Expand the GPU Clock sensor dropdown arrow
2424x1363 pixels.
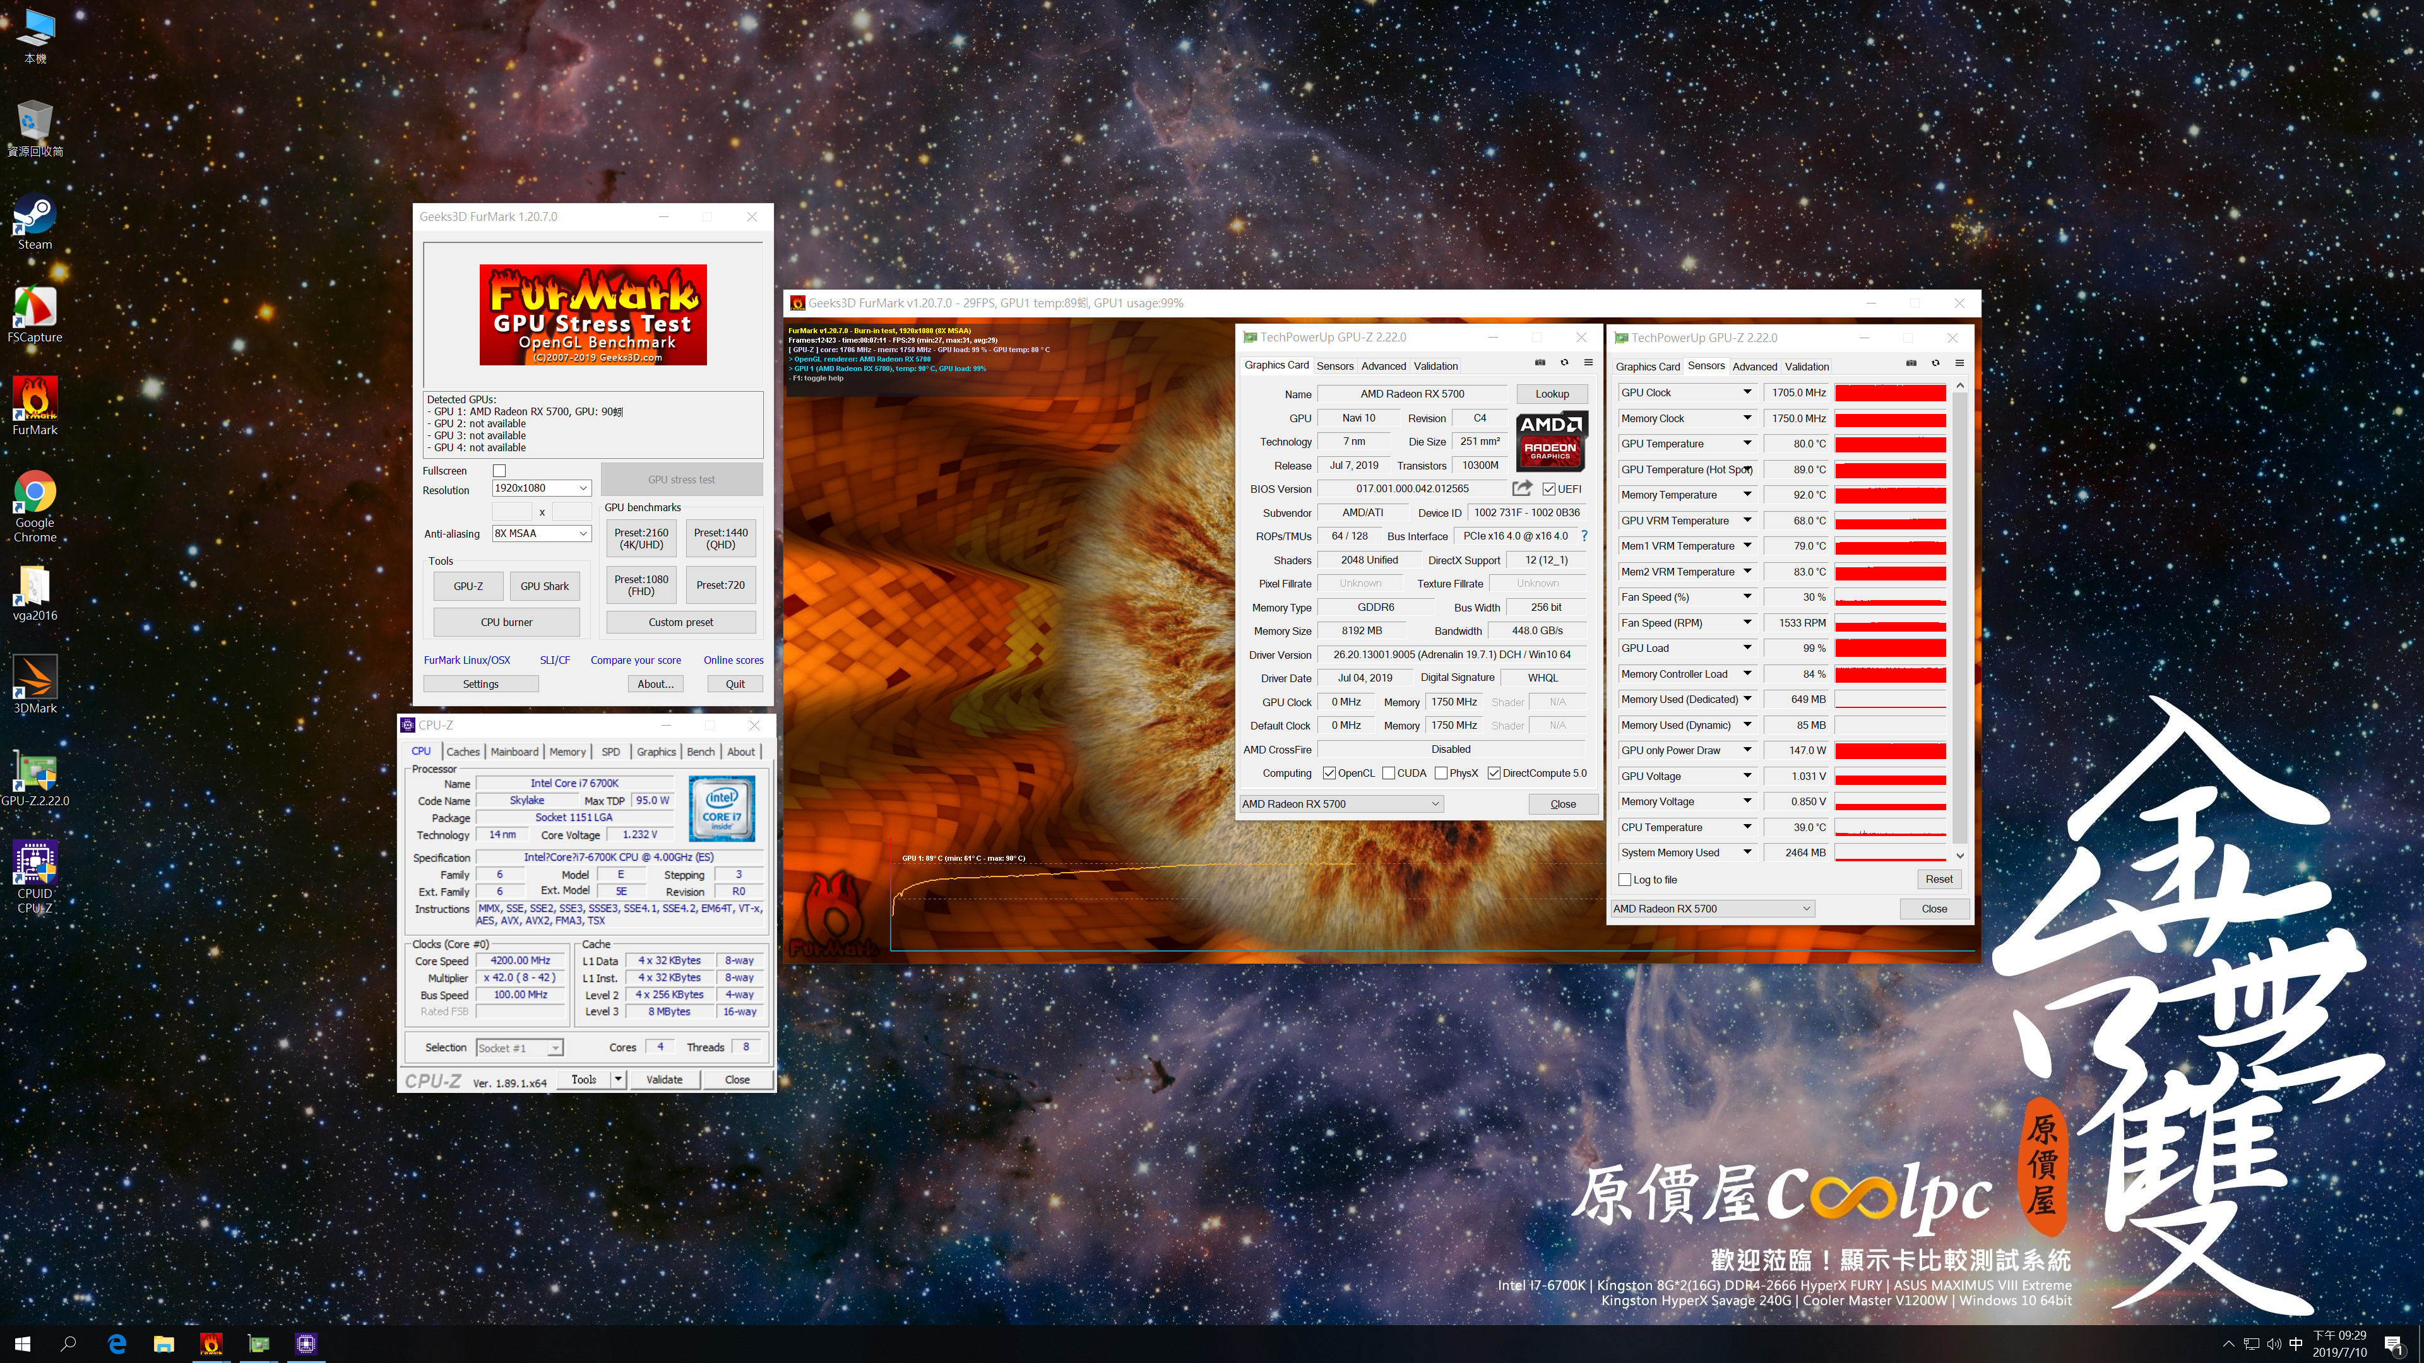tap(1747, 392)
